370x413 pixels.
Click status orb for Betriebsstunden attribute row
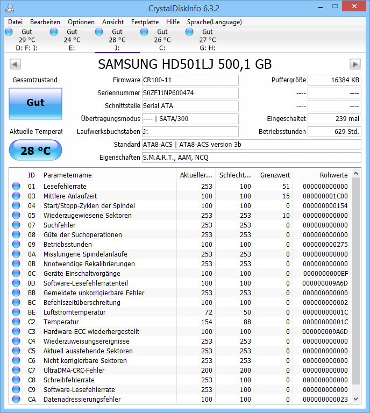[16, 245]
